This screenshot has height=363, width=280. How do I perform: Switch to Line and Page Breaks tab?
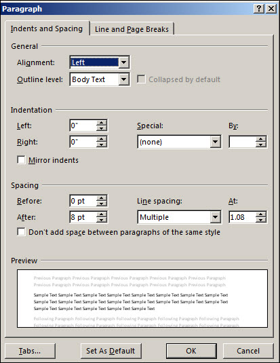[132, 29]
